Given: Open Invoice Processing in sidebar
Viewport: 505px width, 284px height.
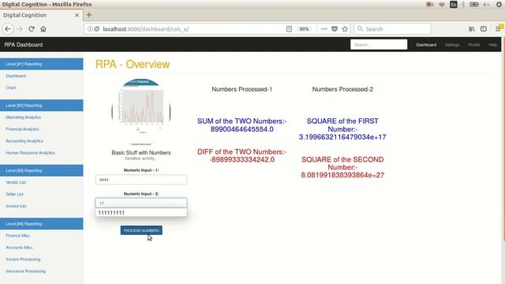Looking at the screenshot, I should click(23, 260).
